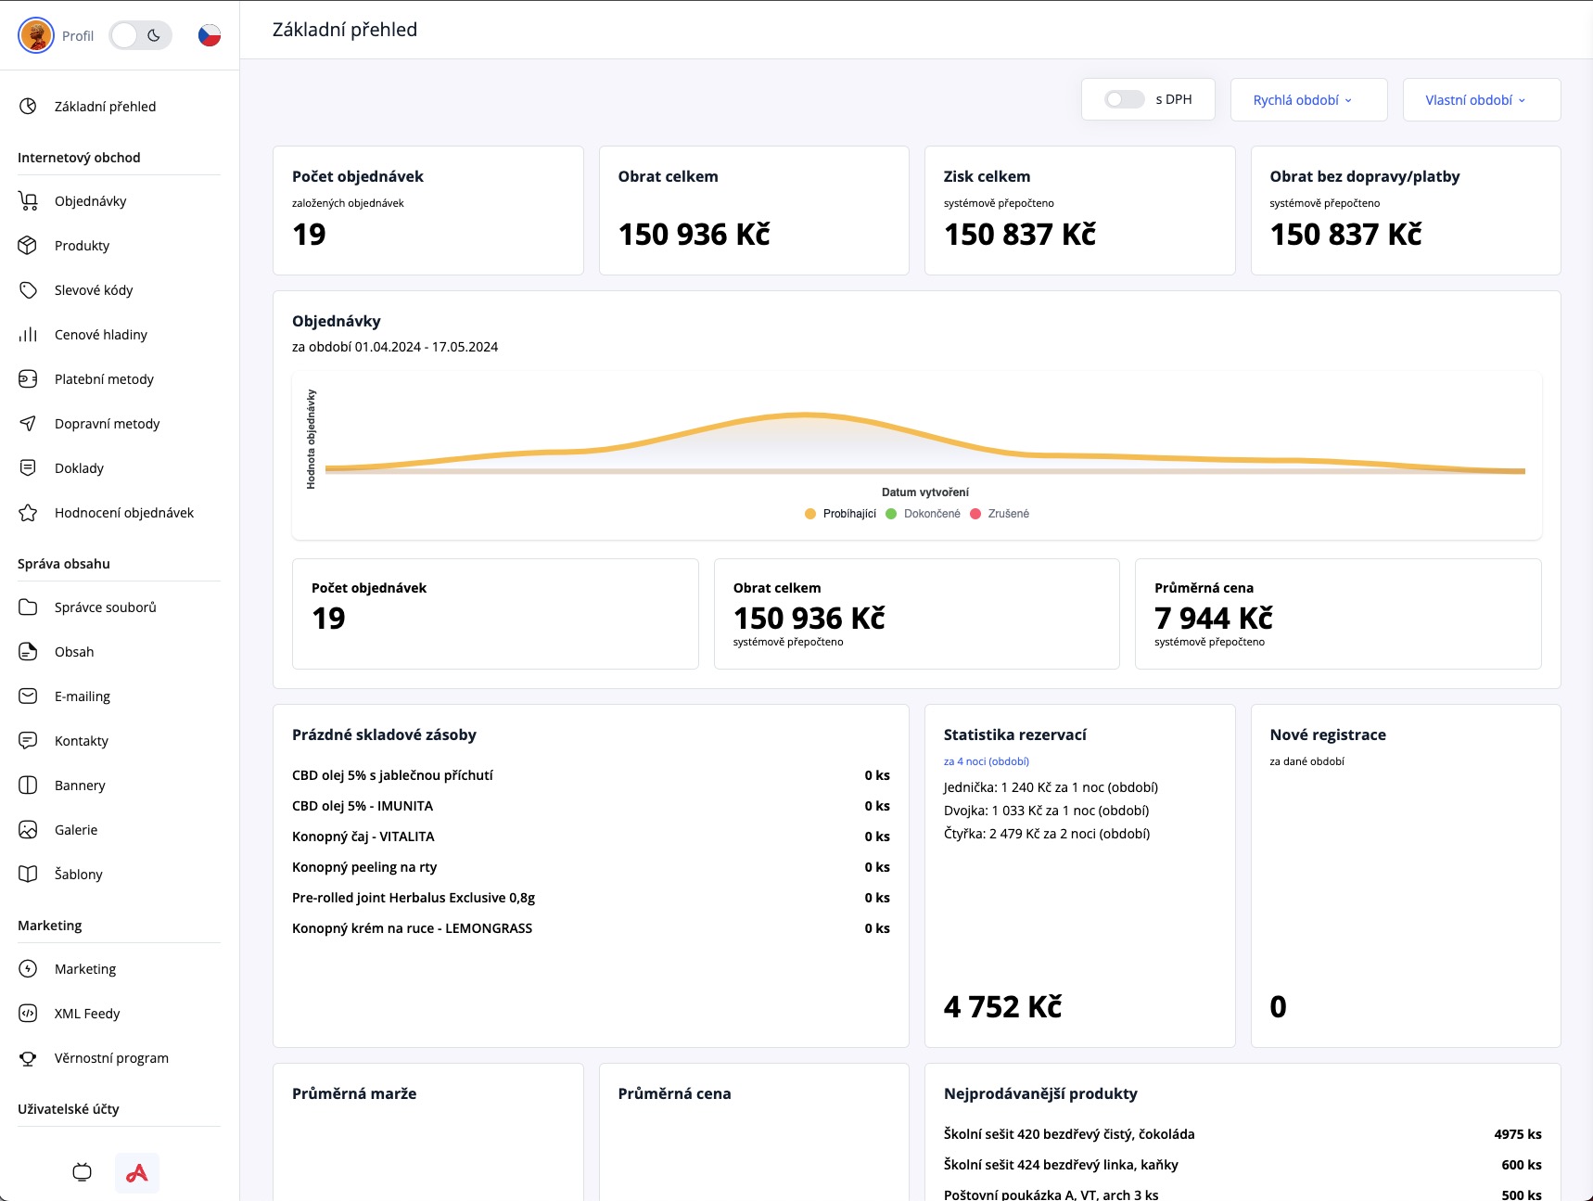
Task: Enable the s DPH toggle
Action: [1124, 99]
